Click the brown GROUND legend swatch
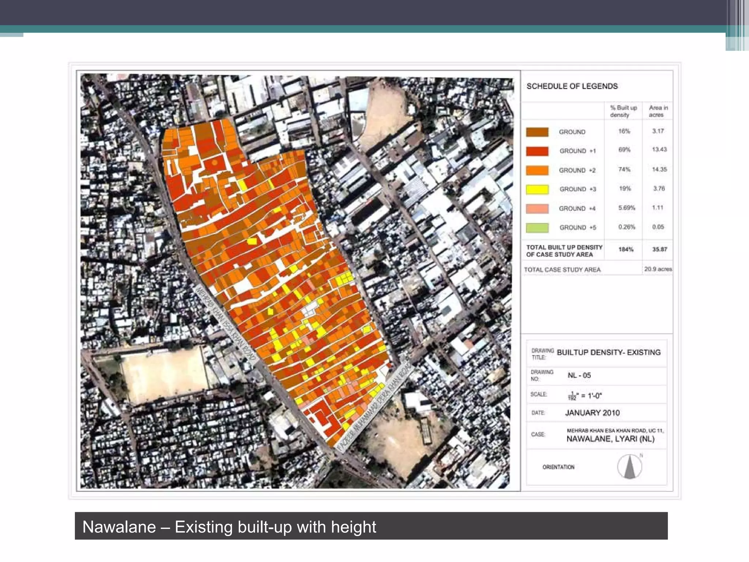This screenshot has height=562, width=749. tap(537, 132)
